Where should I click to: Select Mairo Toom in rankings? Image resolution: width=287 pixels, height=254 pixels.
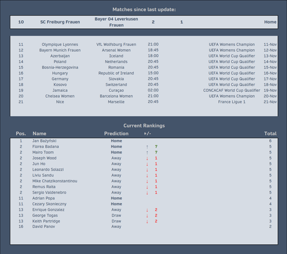pyautogui.click(x=43, y=152)
